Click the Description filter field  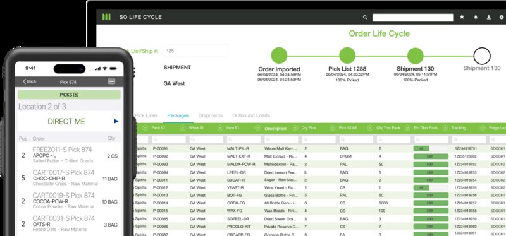point(281,139)
